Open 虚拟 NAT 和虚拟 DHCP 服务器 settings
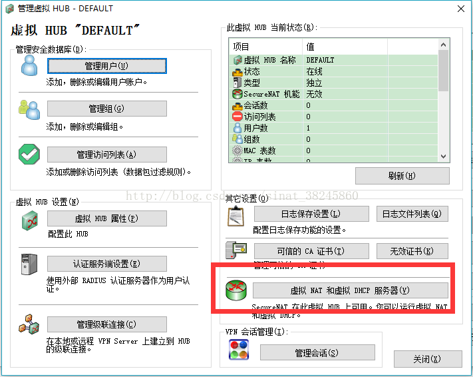 (350, 290)
